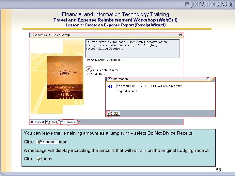Click the checkmark icon image in instructions

pos(39,159)
